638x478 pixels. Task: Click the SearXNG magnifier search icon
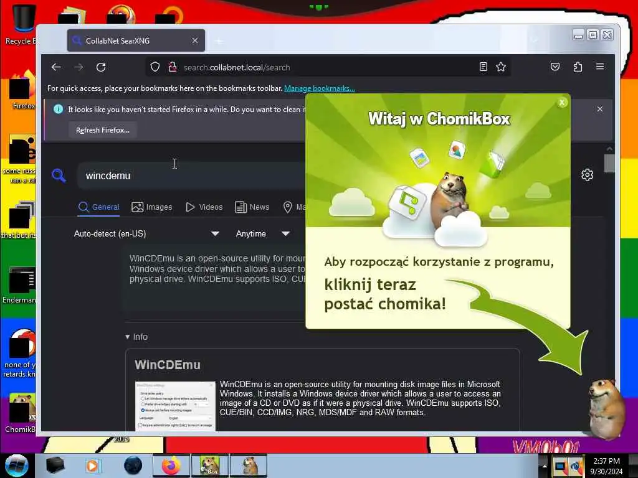tap(59, 175)
